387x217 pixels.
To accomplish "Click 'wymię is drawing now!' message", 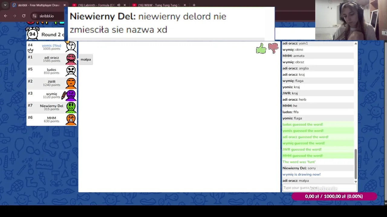I will [318, 174].
